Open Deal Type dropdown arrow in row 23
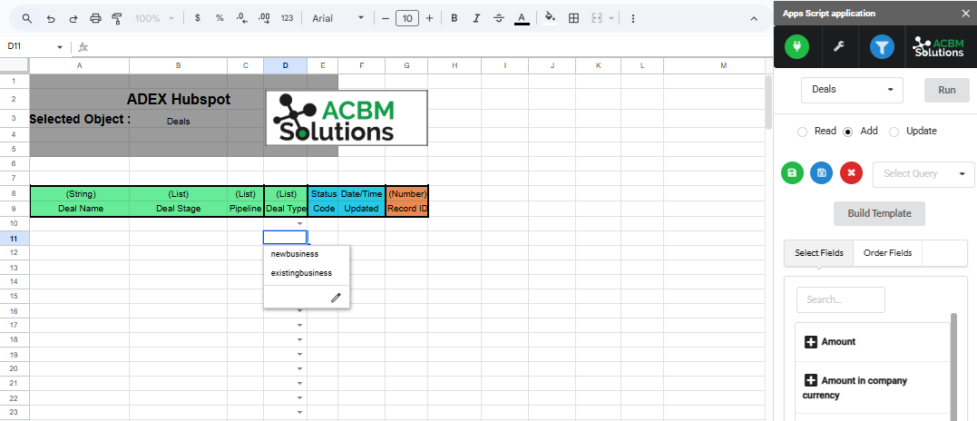 click(299, 412)
